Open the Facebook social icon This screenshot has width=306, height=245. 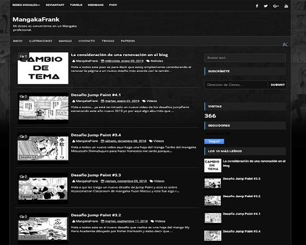pyautogui.click(x=257, y=6)
